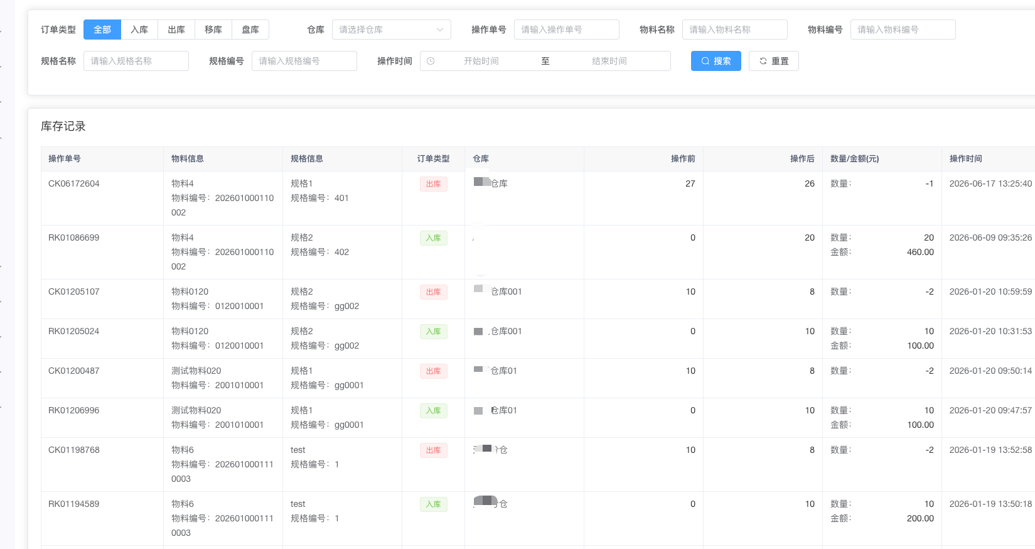Click the 规格编号 input field

coord(304,61)
